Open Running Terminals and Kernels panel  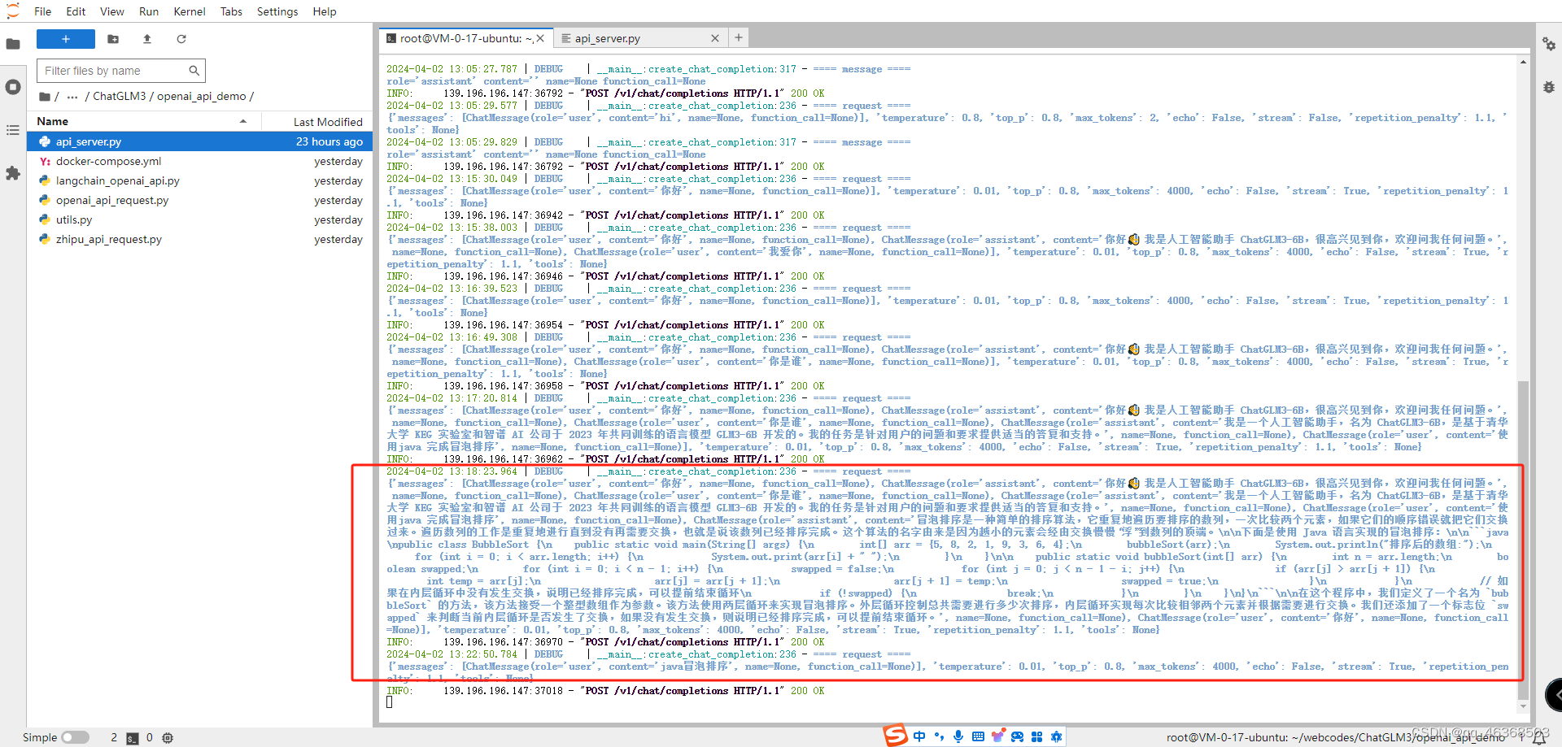[x=13, y=87]
